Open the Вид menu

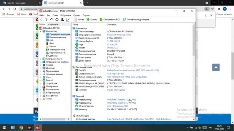tap(49, 15)
